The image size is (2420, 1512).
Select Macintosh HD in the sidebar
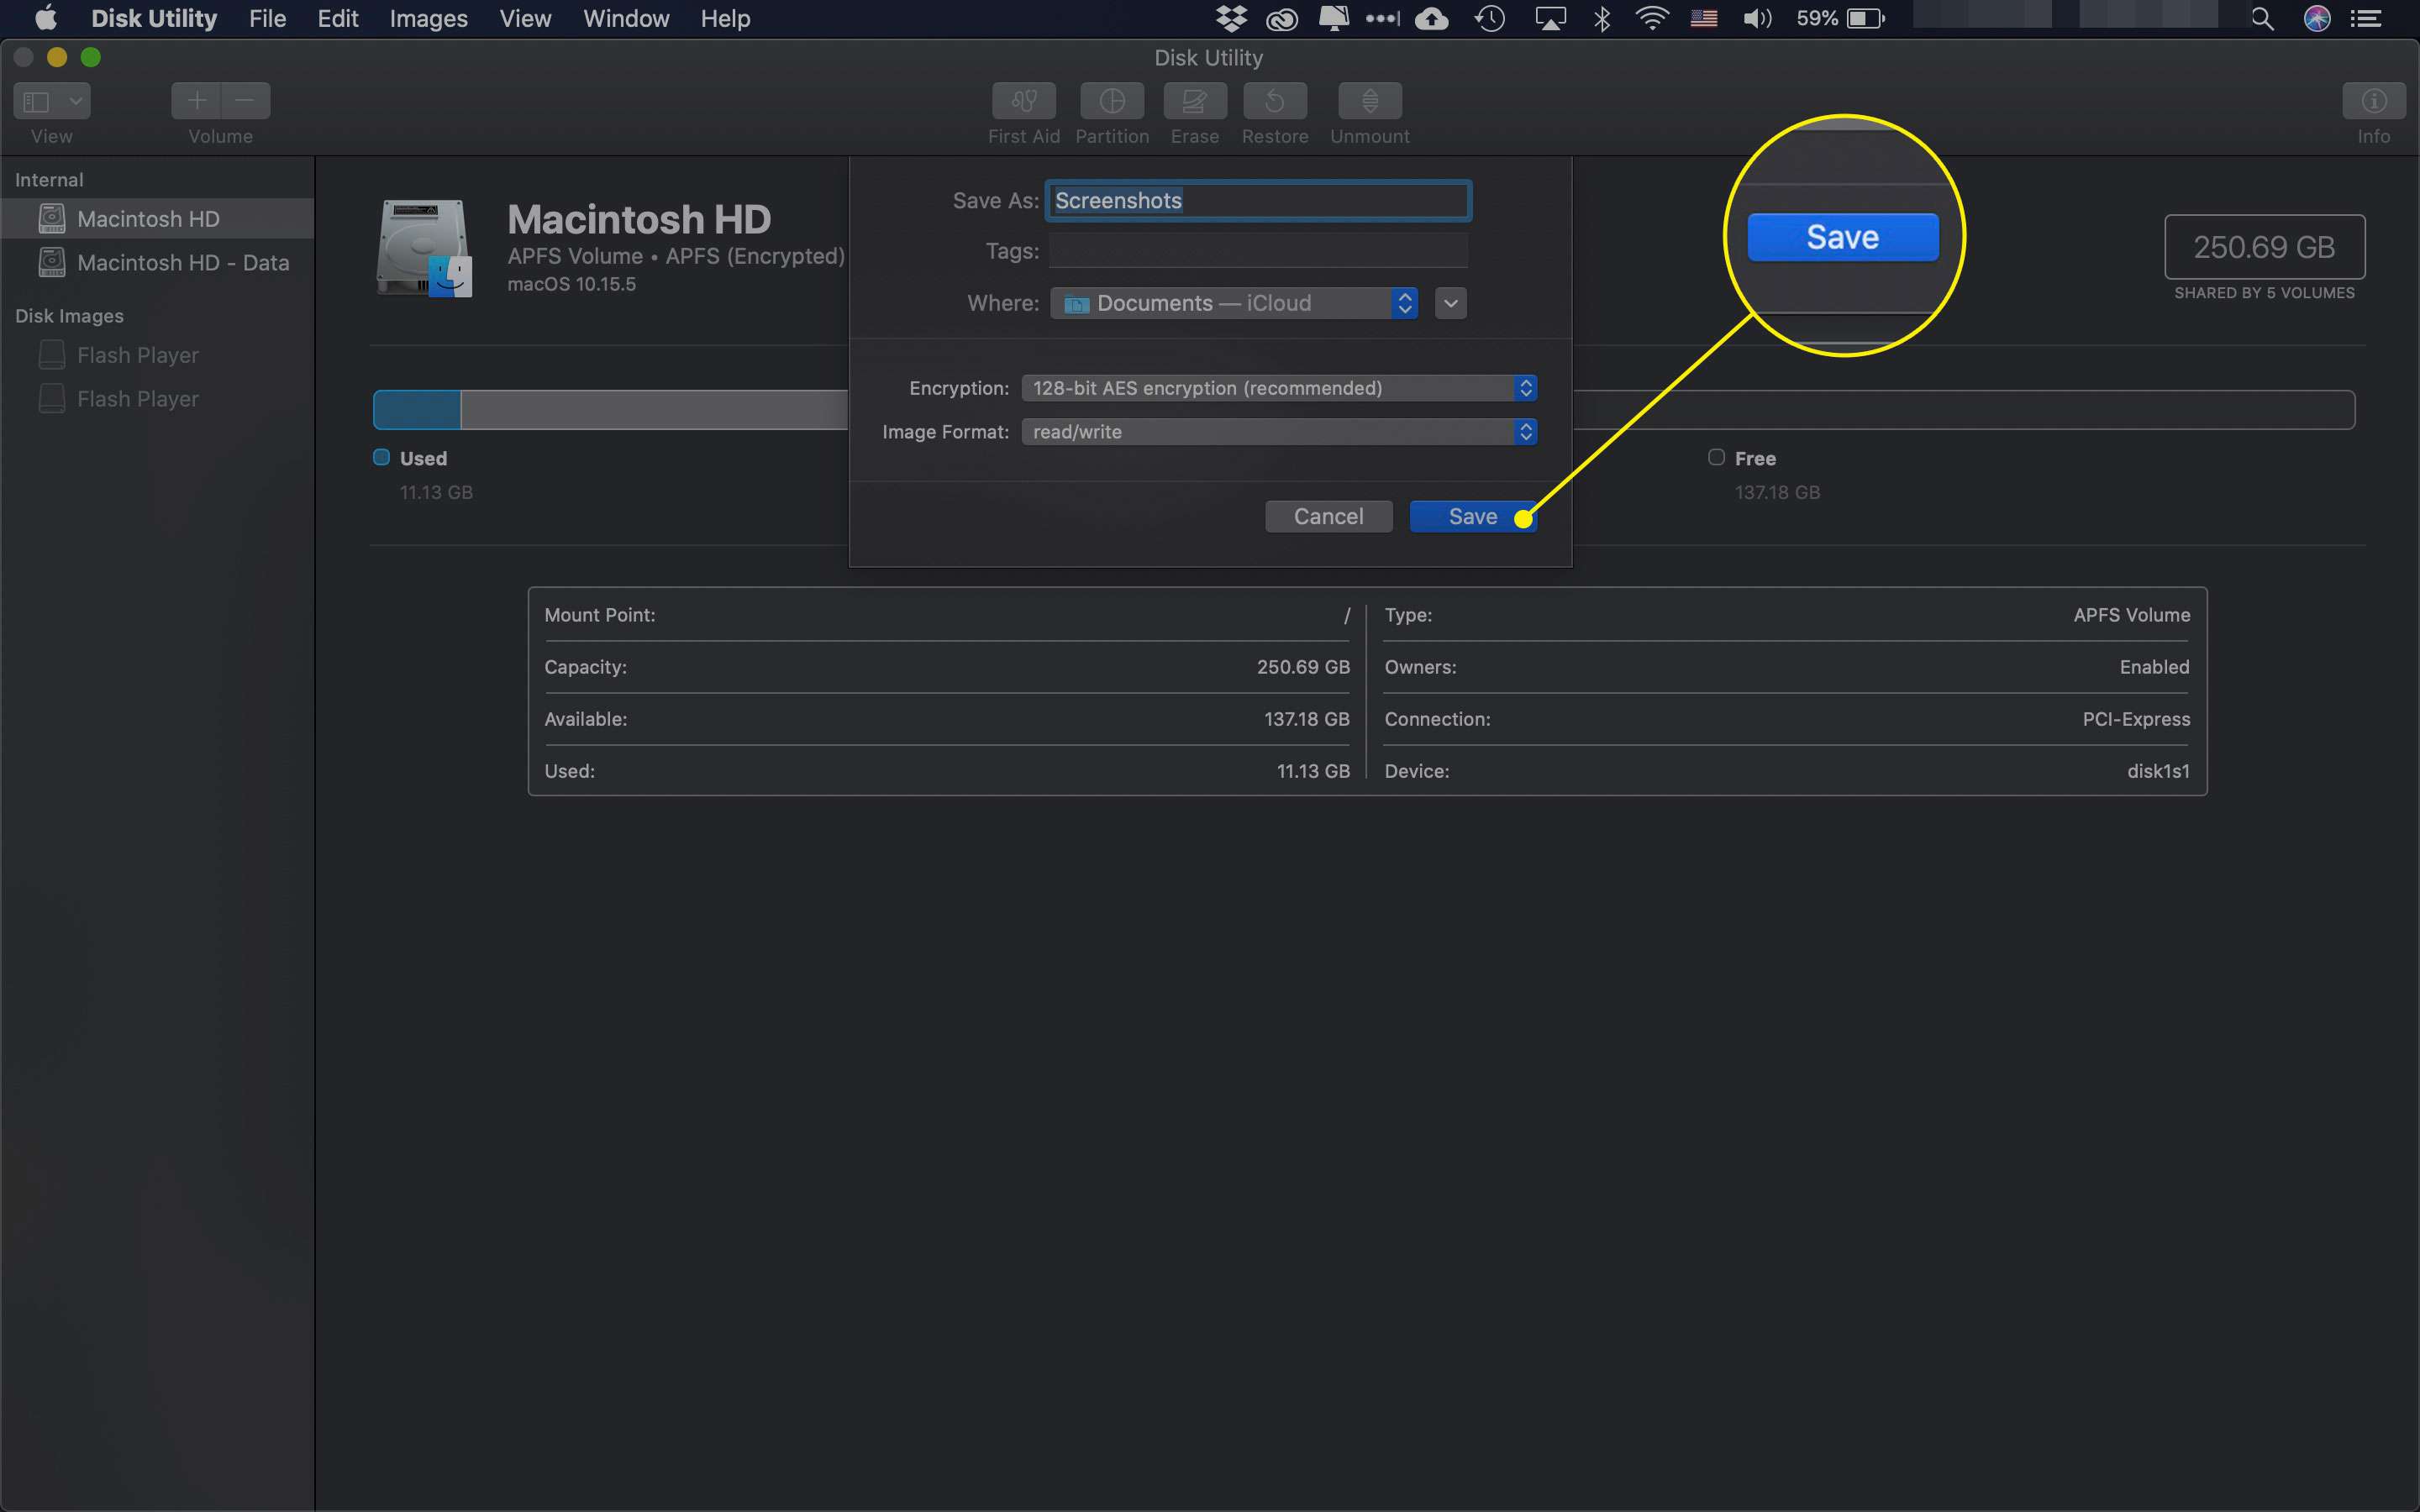[157, 219]
